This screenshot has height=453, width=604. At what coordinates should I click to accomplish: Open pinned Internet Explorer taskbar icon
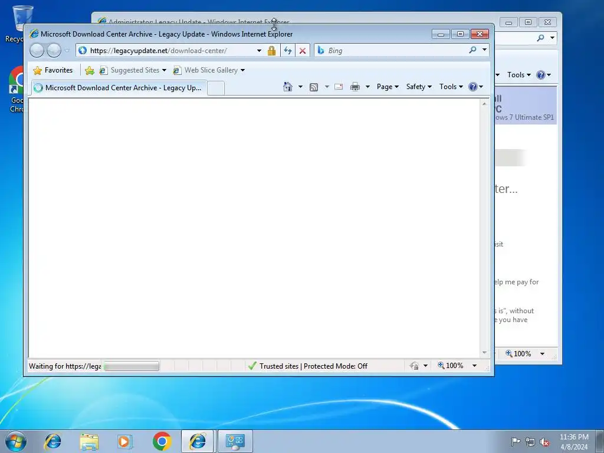(52, 441)
